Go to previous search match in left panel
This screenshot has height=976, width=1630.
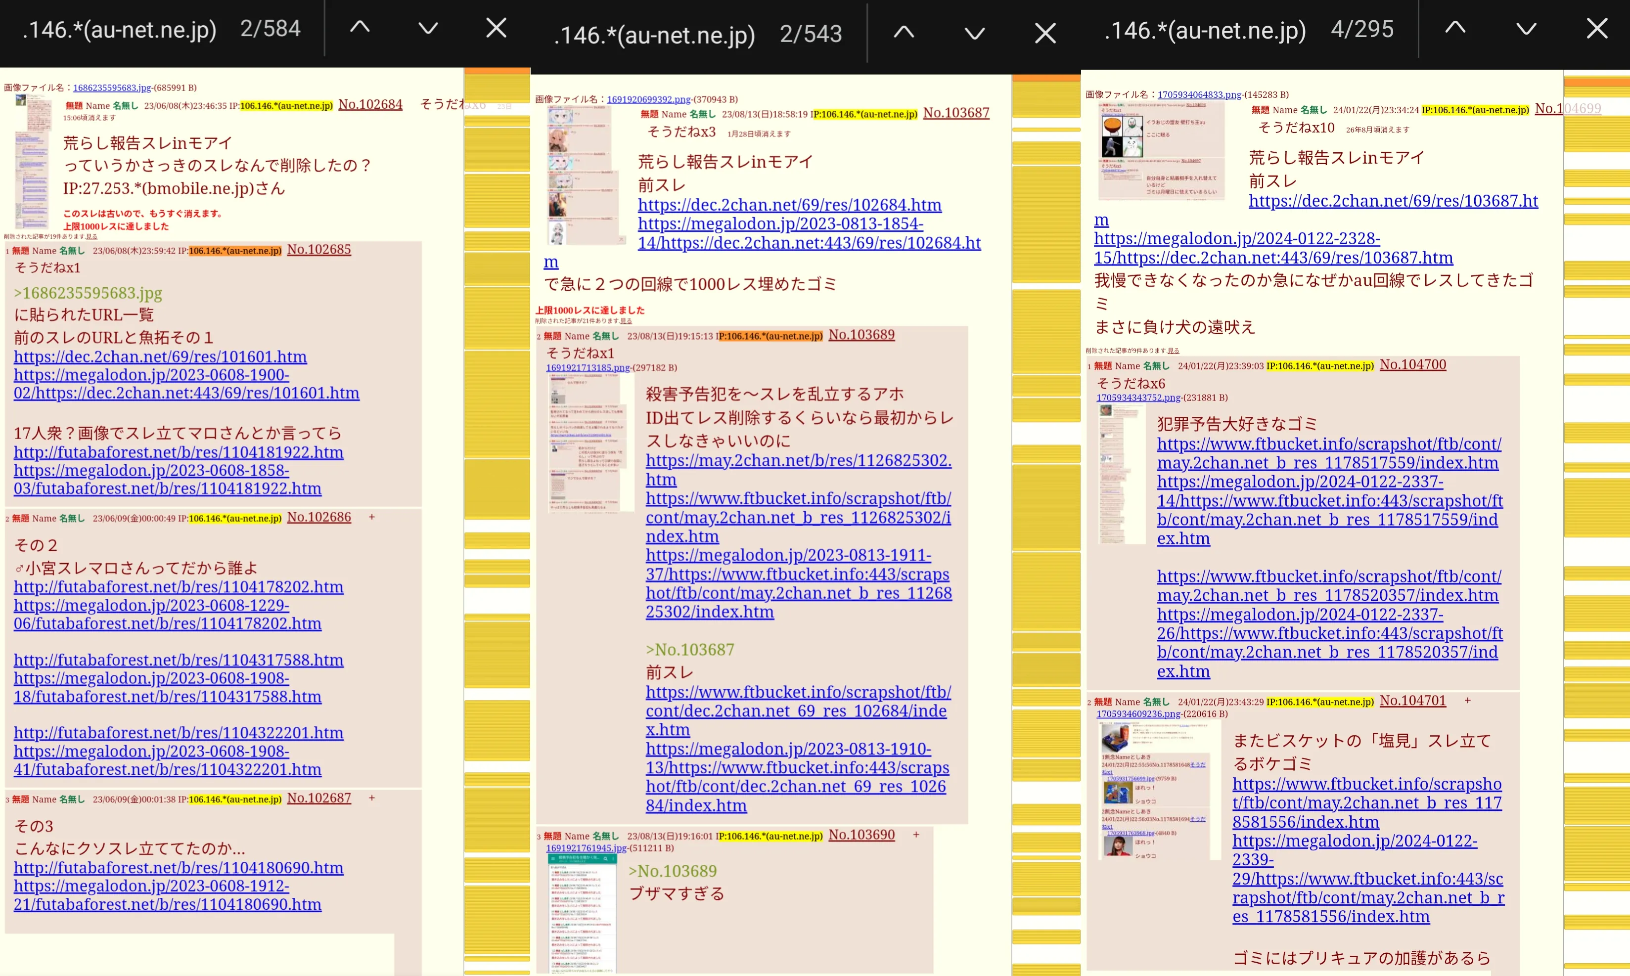tap(359, 28)
